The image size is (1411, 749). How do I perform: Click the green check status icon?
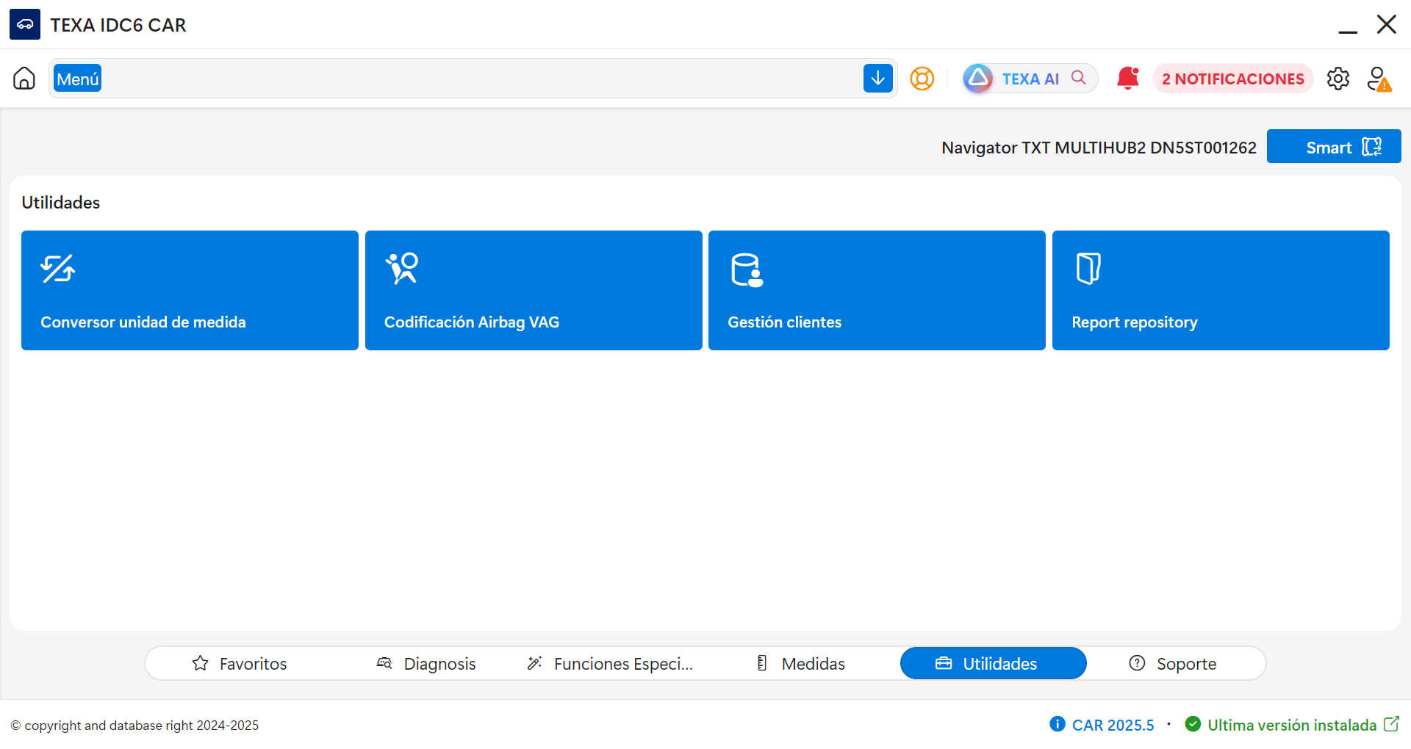[1193, 724]
